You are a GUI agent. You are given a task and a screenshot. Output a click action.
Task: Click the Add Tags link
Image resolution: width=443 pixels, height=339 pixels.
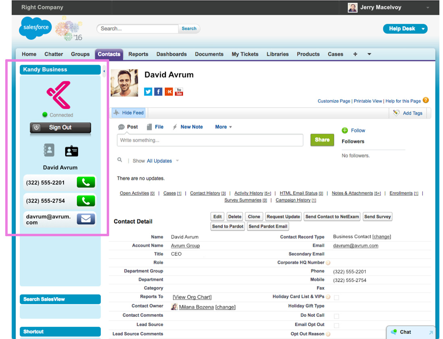pos(412,113)
